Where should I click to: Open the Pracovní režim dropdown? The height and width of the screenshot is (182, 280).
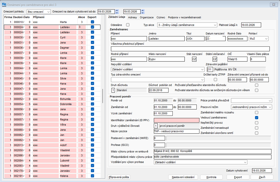pos(252,107)
